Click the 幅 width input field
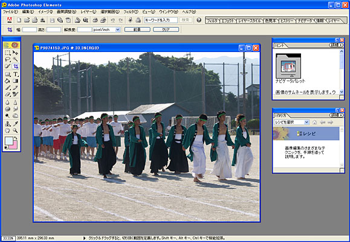Viewport: 350px width, 242px height. (30, 30)
